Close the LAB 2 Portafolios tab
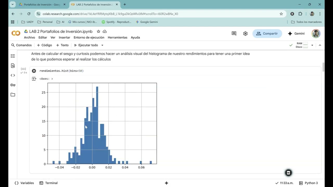The image size is (333, 187). point(117,4)
